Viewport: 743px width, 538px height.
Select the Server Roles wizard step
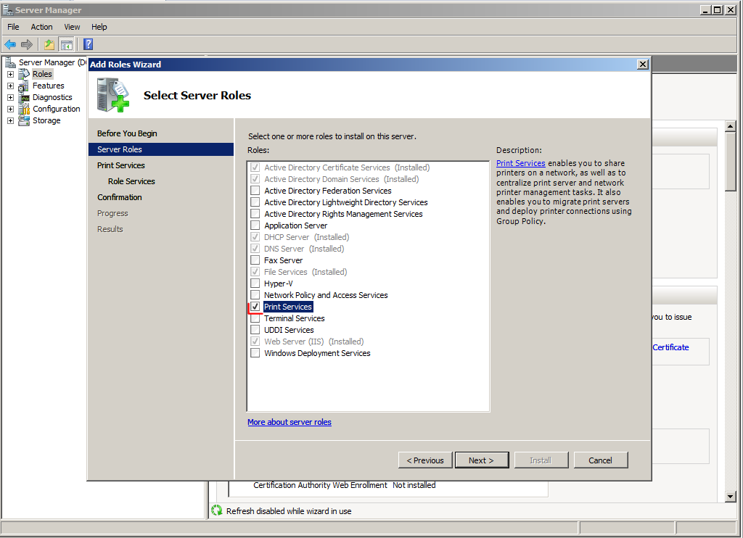pyautogui.click(x=160, y=149)
